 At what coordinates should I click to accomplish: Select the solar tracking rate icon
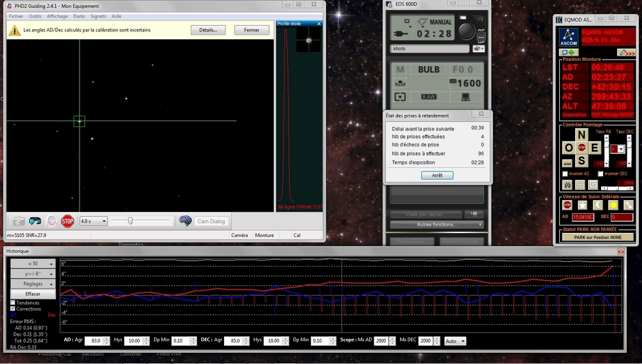pyautogui.click(x=613, y=205)
